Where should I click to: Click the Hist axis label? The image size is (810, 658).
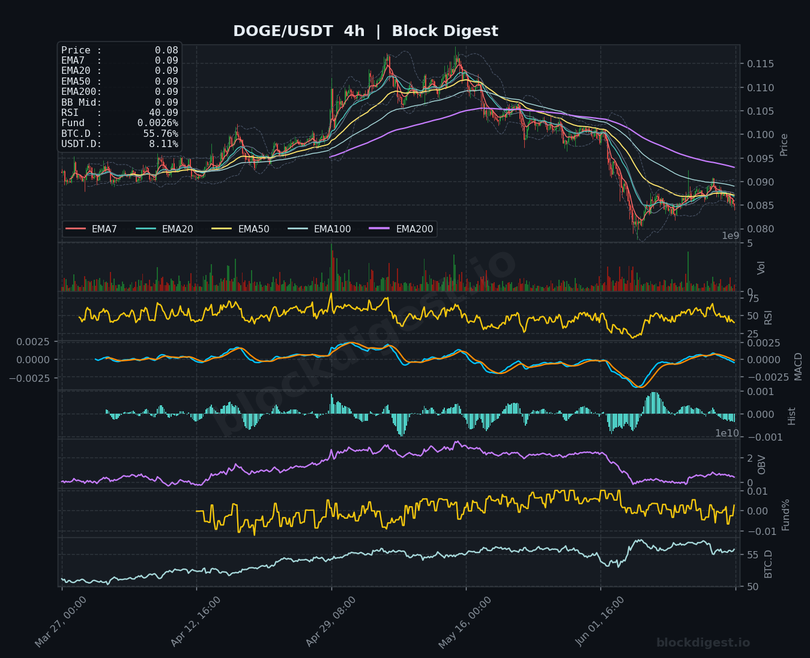(791, 416)
